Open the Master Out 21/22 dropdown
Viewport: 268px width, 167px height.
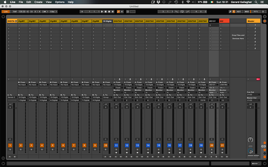pyautogui.click(x=253, y=100)
